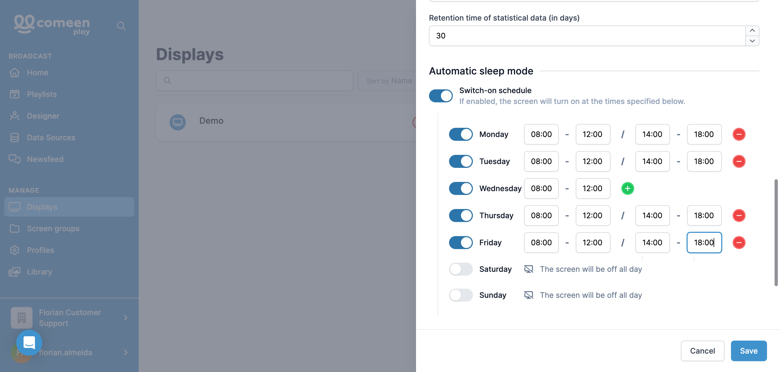Click the Home house icon
The image size is (780, 372).
[x=15, y=73]
